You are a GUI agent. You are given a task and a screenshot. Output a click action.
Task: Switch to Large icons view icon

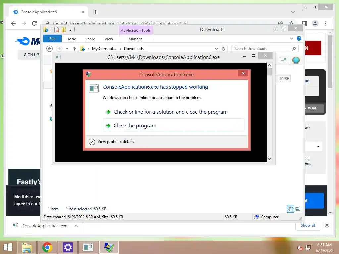click(x=298, y=209)
